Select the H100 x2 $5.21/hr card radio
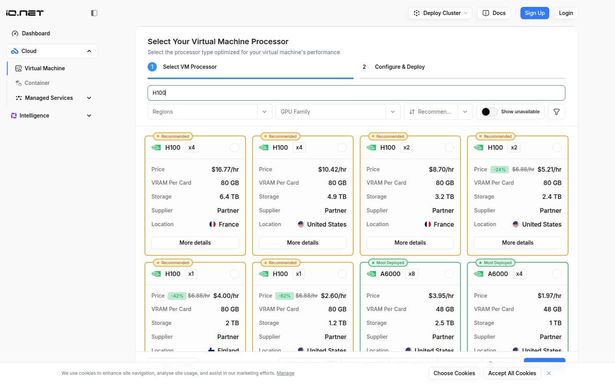This screenshot has height=384, width=615. [x=557, y=147]
